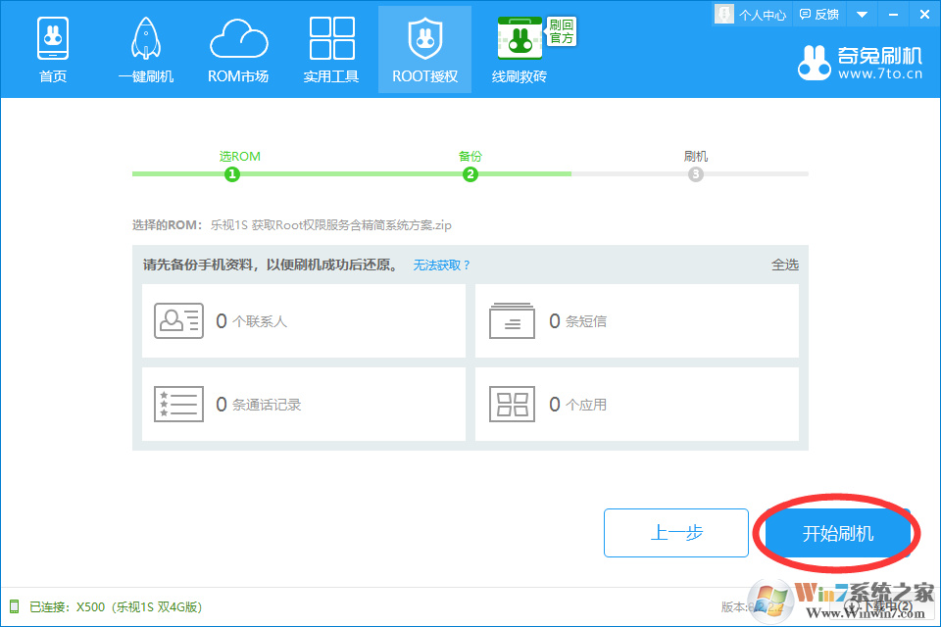
Task: Click connected phone status icon
Action: (x=14, y=606)
